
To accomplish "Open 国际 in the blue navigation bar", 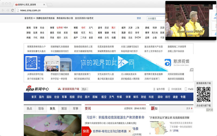I will tap(49, 97).
